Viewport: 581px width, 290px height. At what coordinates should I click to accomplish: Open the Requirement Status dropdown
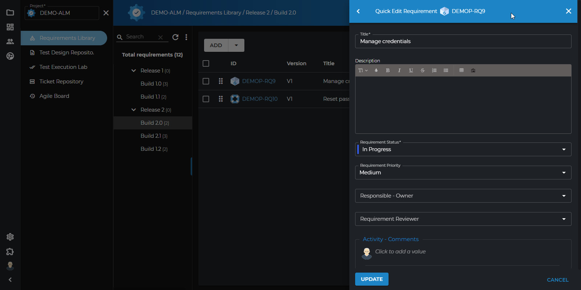463,149
